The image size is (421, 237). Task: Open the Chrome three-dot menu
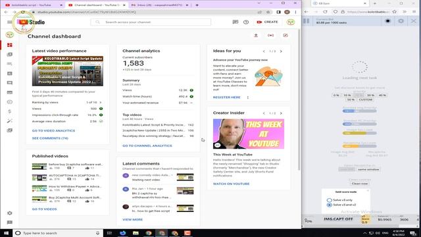pos(295,12)
